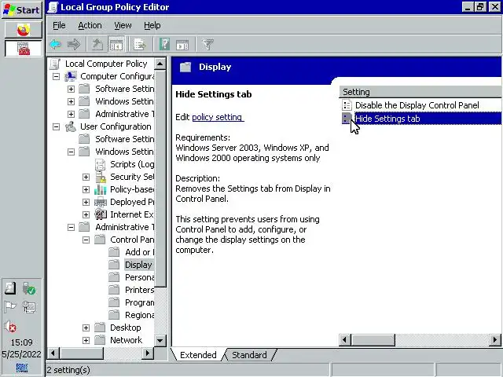Screen dimensions: 503x377
Task: Click the Export List toolbar icon
Action: tap(140, 44)
